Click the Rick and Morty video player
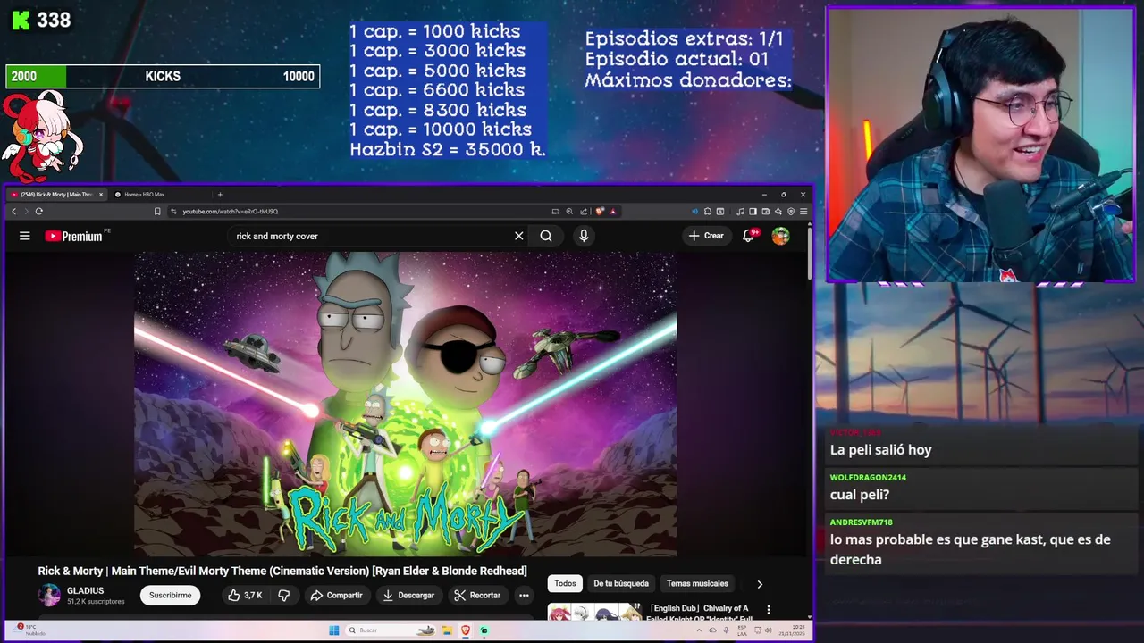Image resolution: width=1144 pixels, height=643 pixels. click(405, 404)
